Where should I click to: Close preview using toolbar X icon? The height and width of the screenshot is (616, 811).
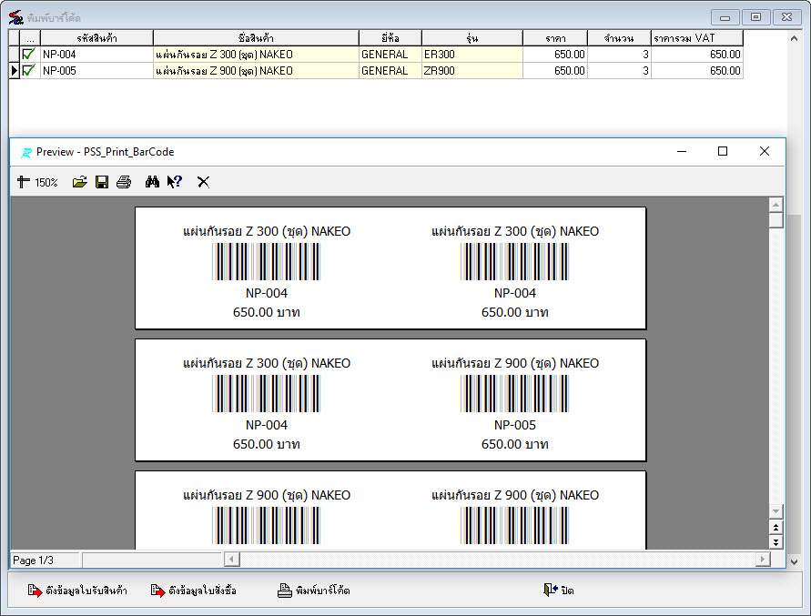coord(203,182)
